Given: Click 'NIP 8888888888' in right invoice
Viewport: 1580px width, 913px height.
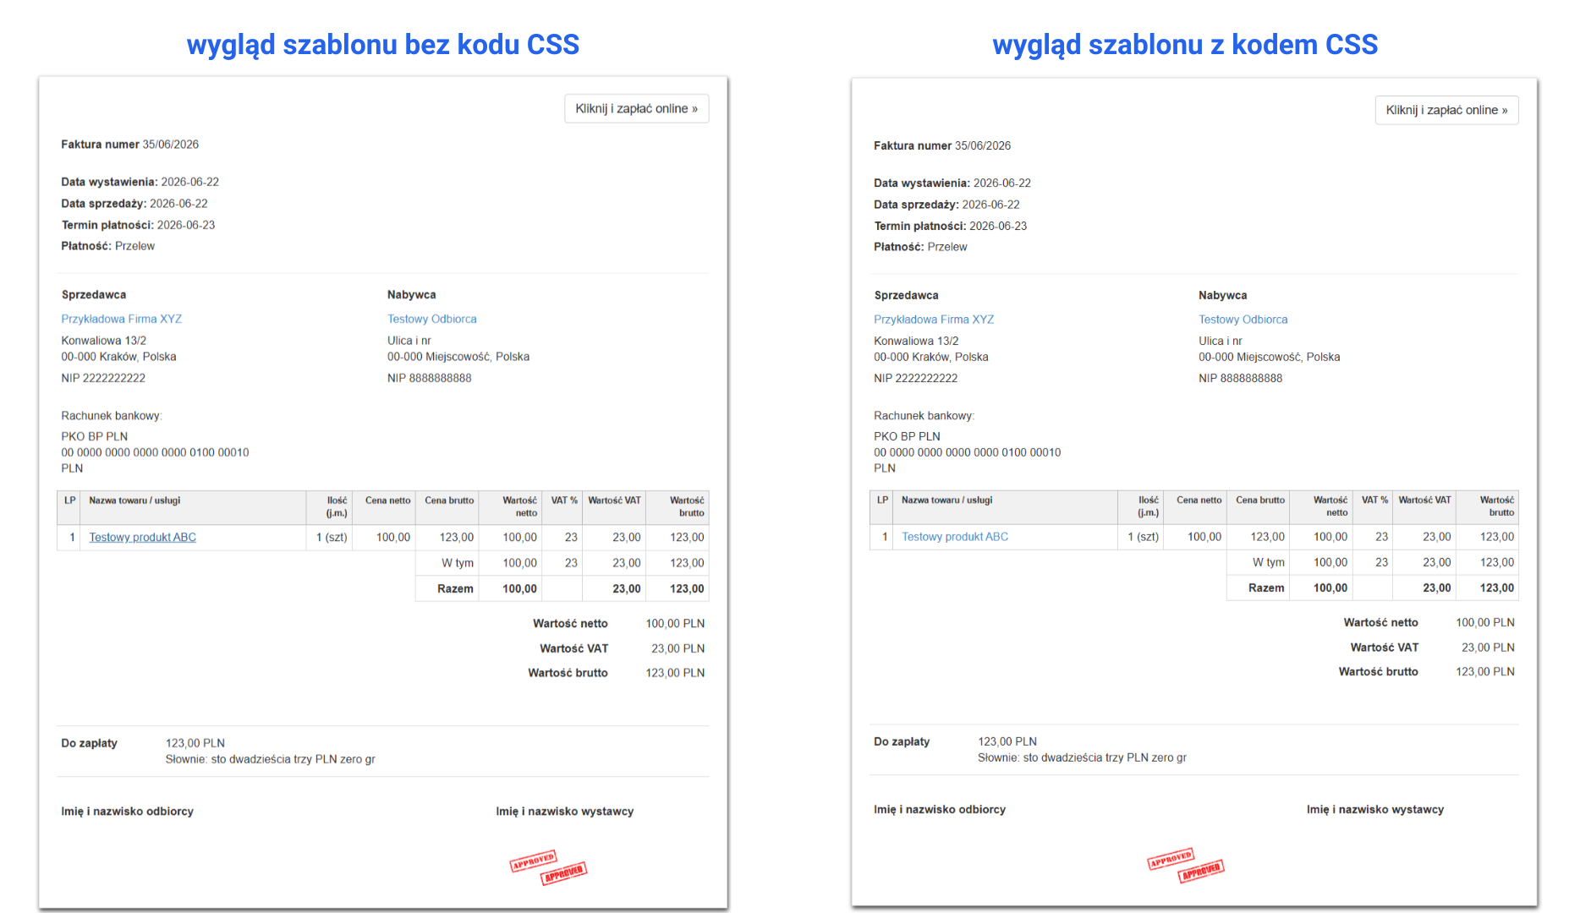Looking at the screenshot, I should coord(1240,378).
